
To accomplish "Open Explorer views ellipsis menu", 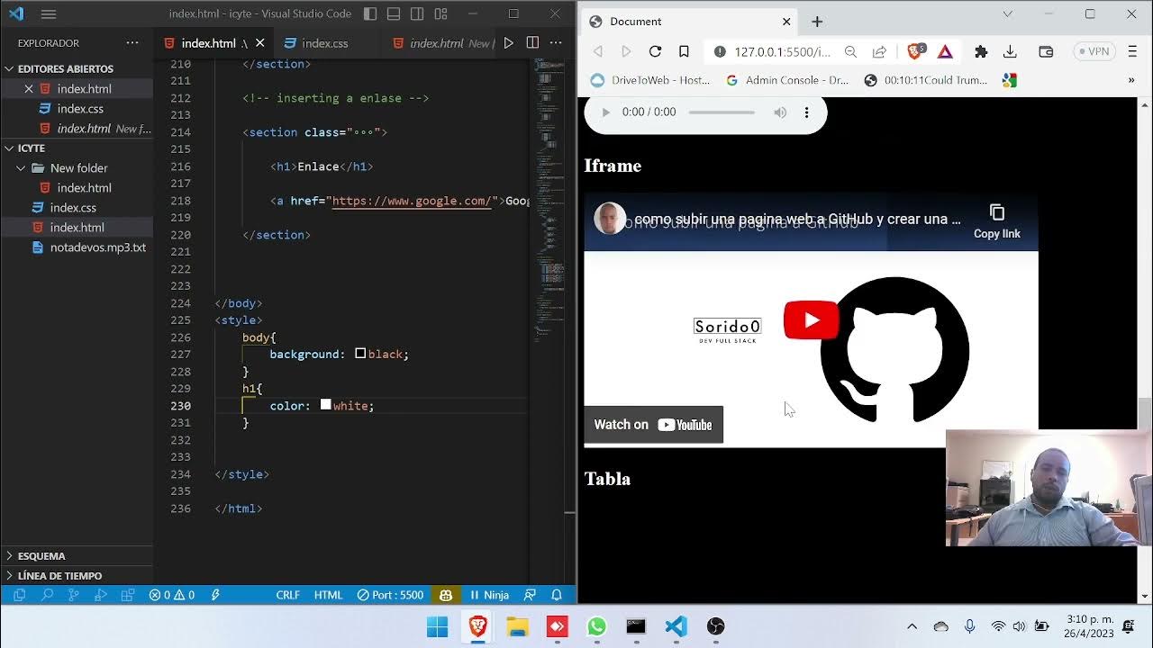I will pos(132,43).
